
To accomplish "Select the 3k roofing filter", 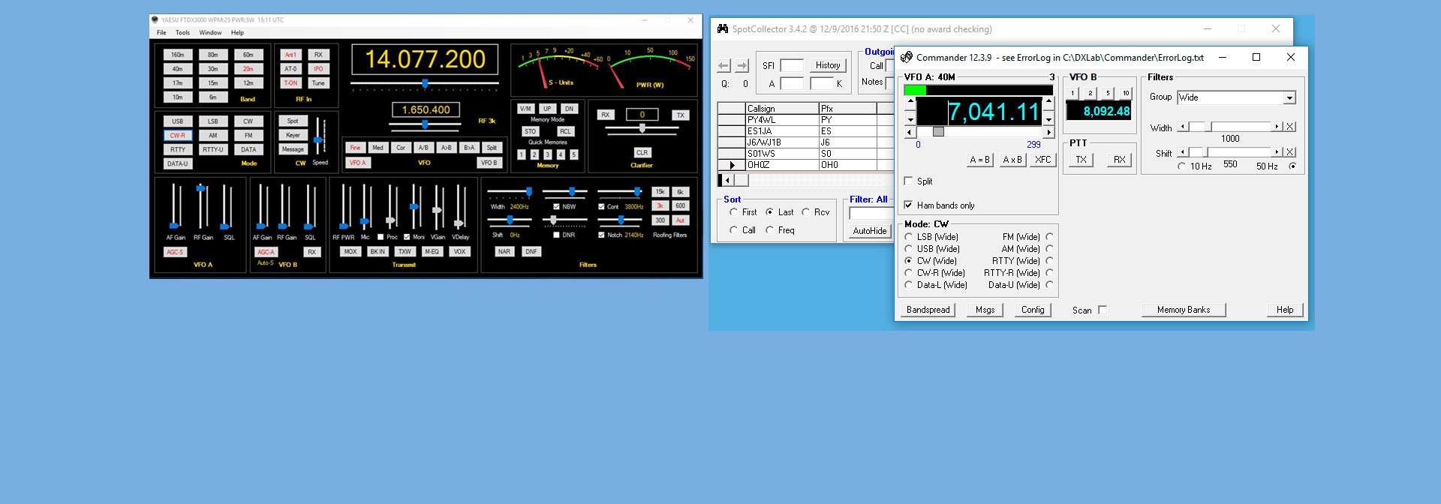I will click(x=660, y=206).
